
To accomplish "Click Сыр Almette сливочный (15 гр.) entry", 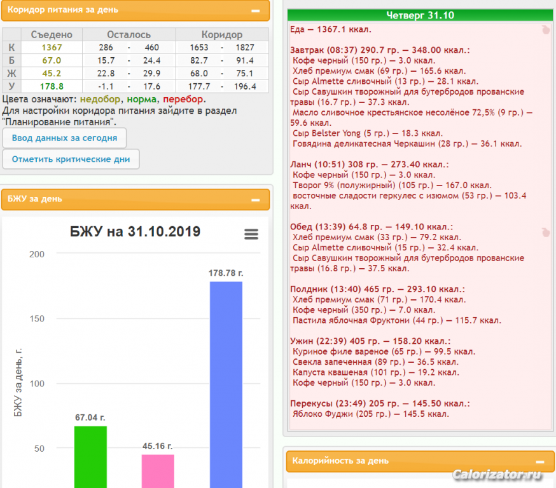I will point(386,248).
